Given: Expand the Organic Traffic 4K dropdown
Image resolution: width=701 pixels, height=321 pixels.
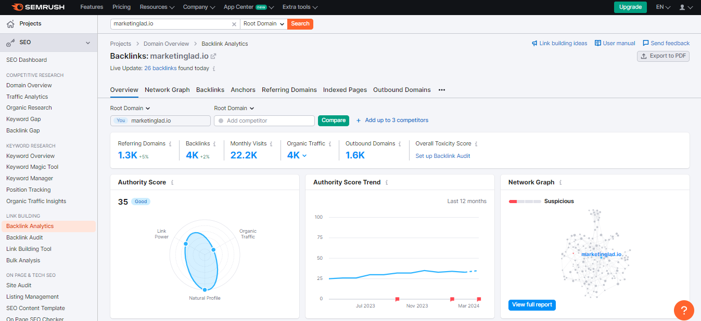Looking at the screenshot, I should coord(304,155).
